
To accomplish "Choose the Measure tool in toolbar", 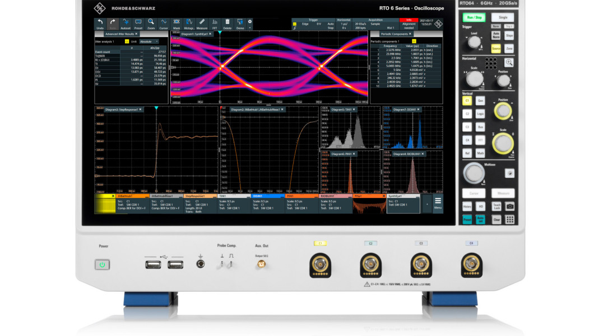I will click(202, 24).
